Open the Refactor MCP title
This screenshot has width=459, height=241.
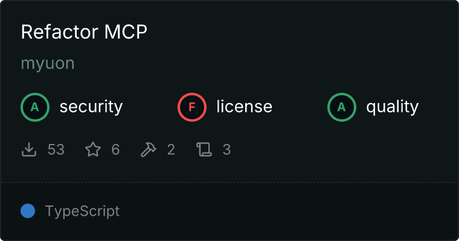click(84, 31)
